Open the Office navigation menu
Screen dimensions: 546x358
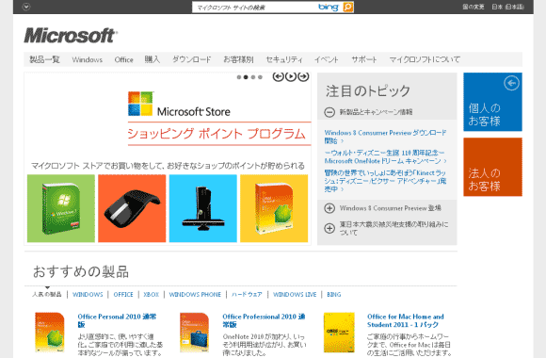coord(124,59)
